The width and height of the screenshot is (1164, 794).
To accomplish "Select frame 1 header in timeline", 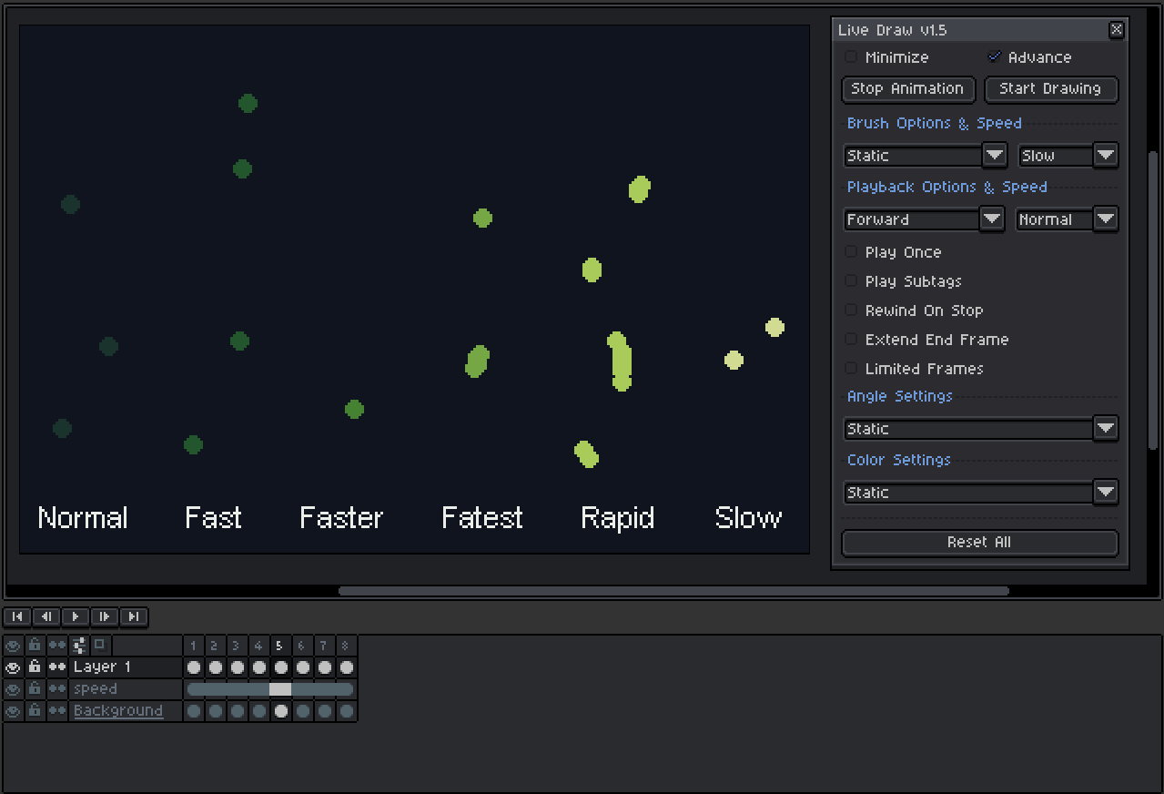I will [x=194, y=646].
